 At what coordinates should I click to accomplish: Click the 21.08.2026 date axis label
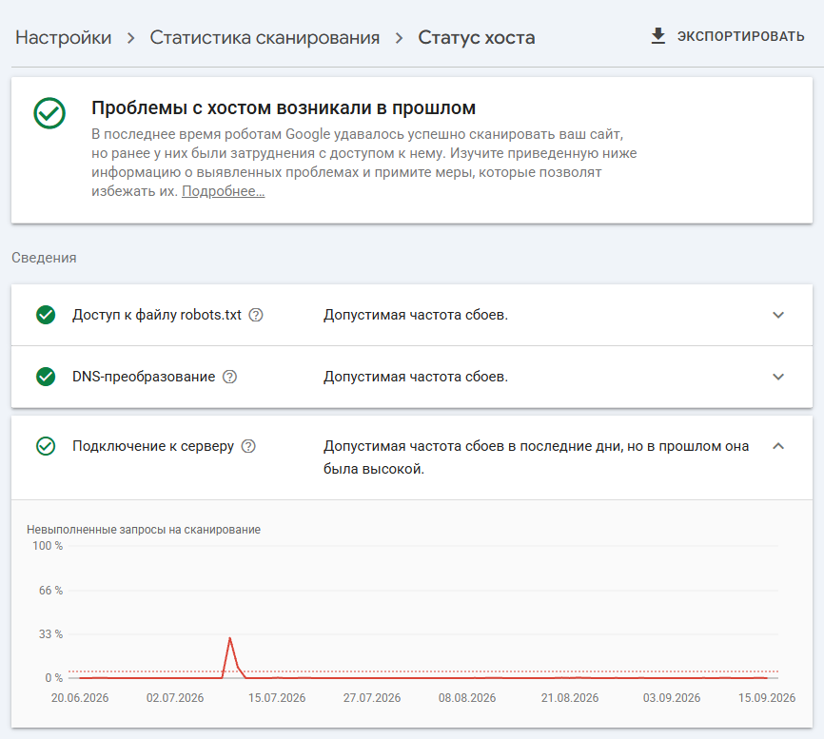(x=570, y=698)
